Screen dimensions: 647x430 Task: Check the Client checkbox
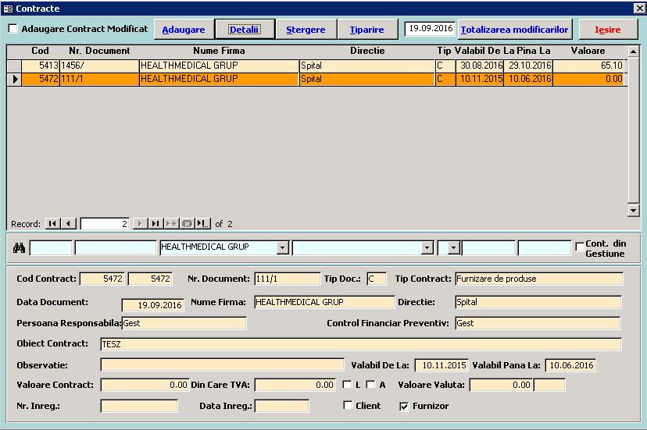click(348, 406)
